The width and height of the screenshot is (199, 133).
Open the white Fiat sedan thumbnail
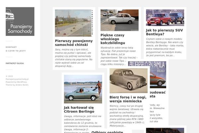119,20
